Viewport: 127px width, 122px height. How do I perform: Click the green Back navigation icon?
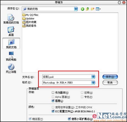click(83, 9)
